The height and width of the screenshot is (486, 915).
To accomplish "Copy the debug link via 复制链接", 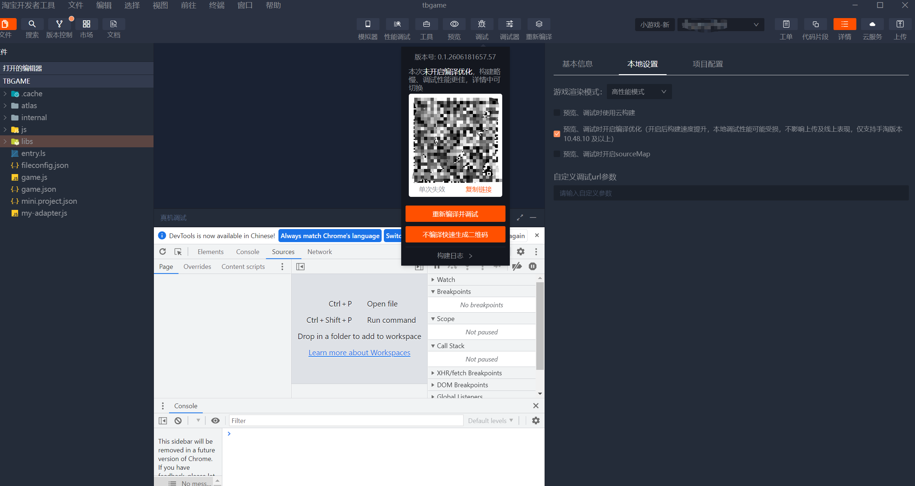I will point(479,189).
